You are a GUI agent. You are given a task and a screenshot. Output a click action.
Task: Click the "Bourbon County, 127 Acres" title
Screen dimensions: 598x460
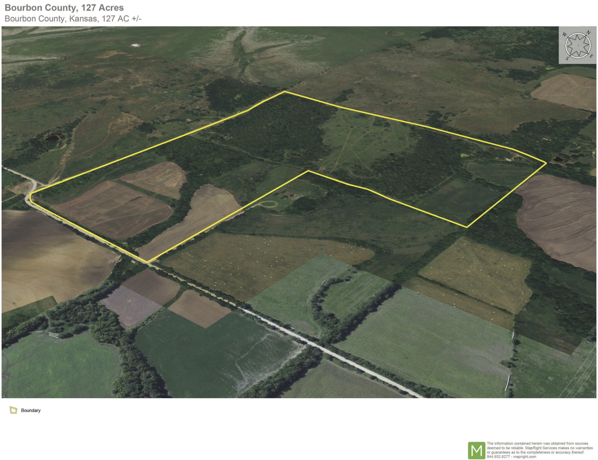pyautogui.click(x=64, y=8)
